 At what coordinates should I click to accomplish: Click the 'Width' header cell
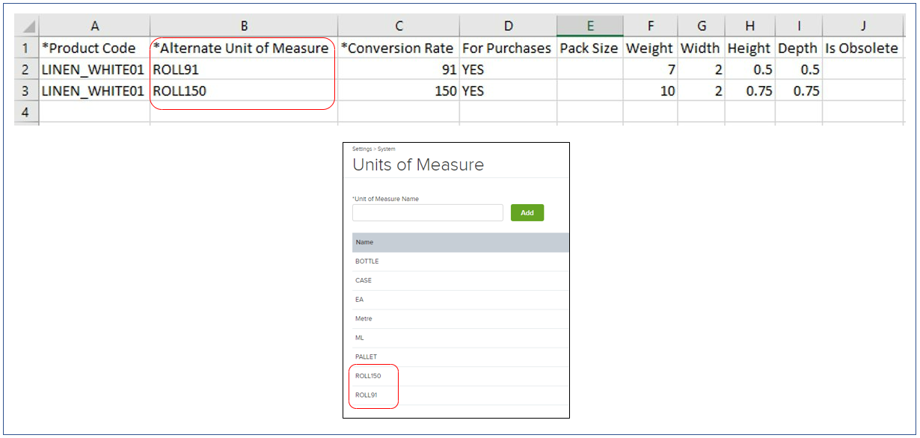coord(701,48)
